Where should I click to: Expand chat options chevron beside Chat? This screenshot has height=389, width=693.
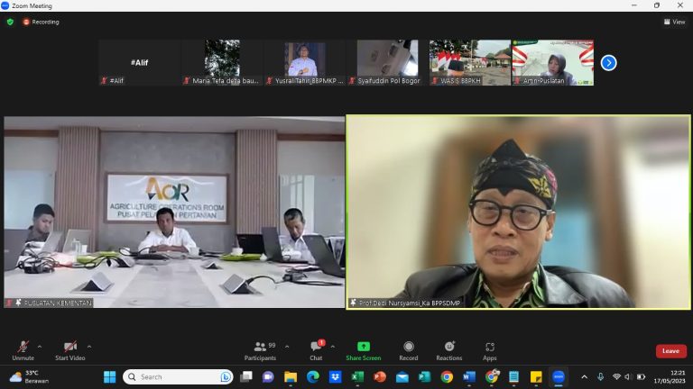[x=332, y=347]
